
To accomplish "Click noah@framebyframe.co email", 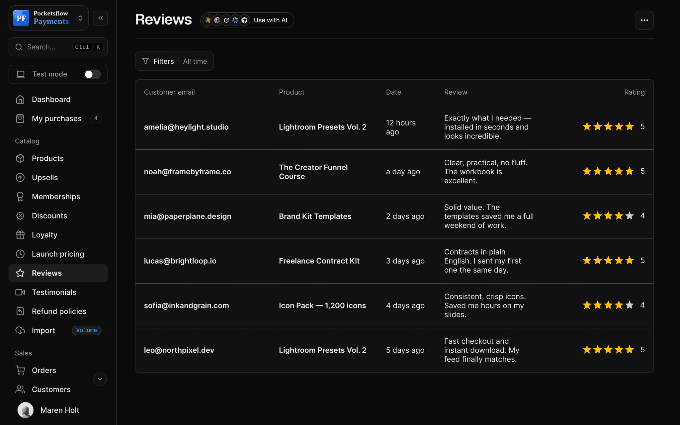I will (187, 172).
